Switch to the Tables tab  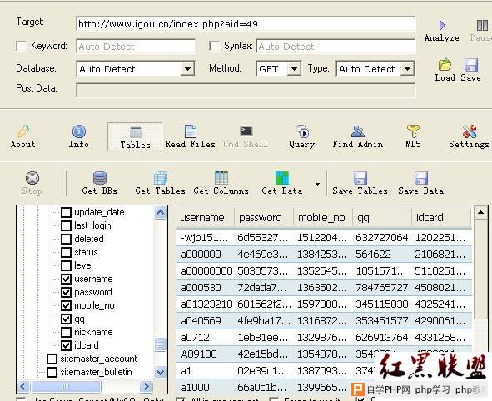click(x=135, y=136)
